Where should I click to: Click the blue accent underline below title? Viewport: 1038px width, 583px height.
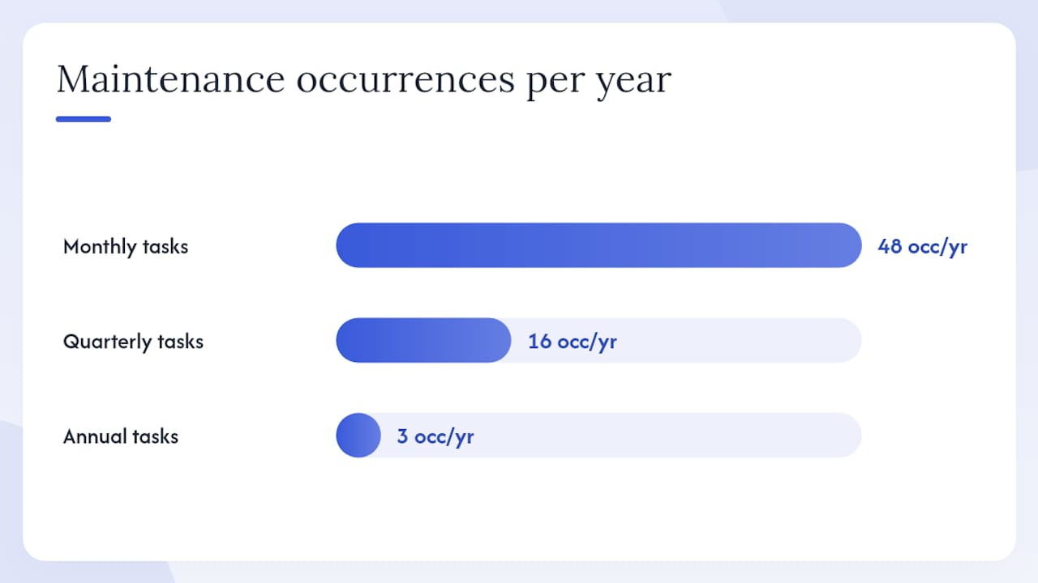[x=83, y=119]
